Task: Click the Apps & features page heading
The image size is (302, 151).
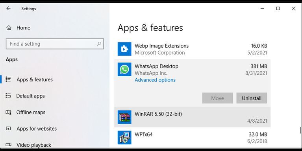Action: 150,28
